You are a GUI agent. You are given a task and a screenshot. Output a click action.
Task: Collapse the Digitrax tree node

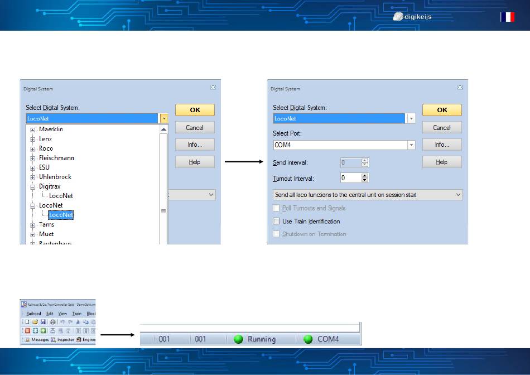pos(33,186)
